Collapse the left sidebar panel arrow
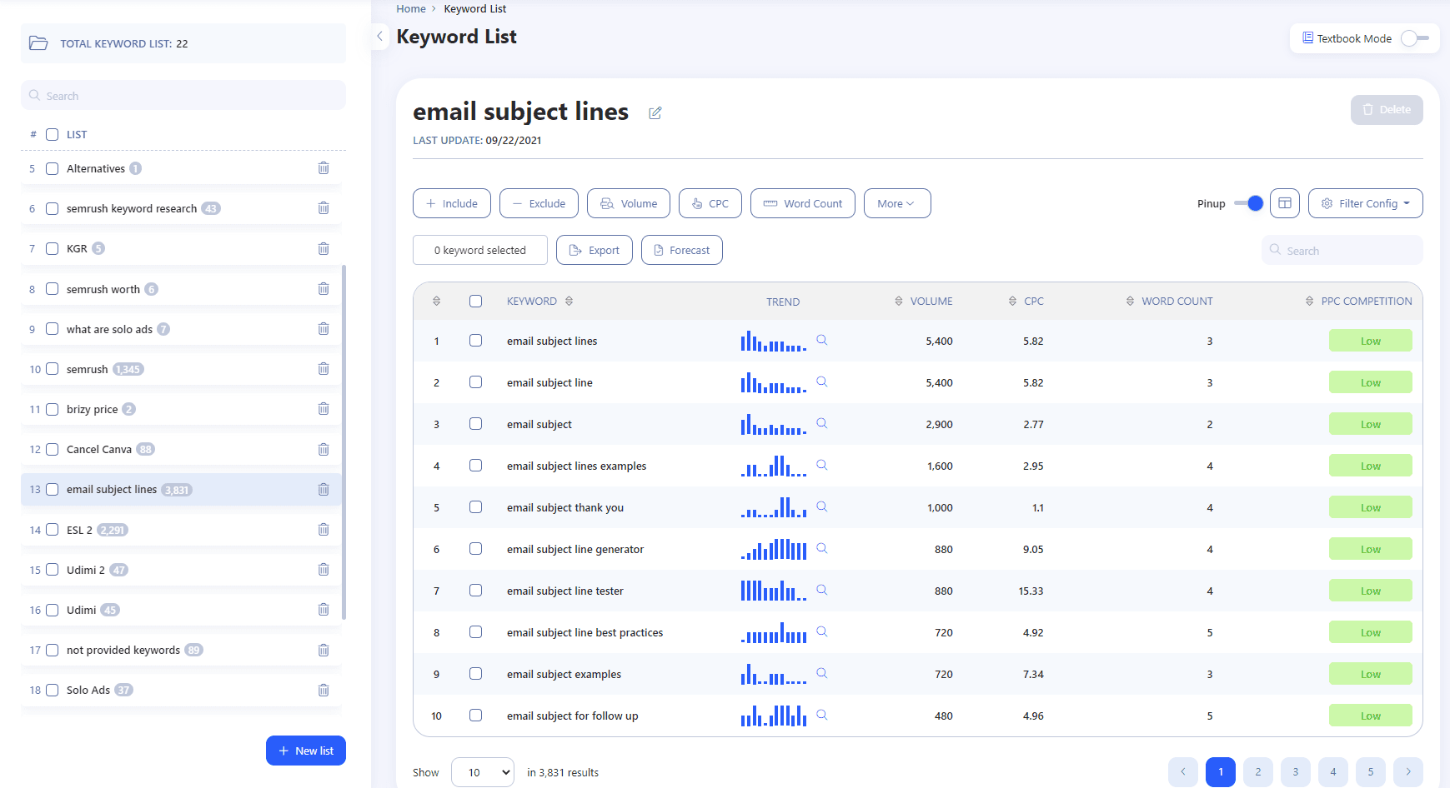Viewport: 1450px width, 788px height. 380,37
